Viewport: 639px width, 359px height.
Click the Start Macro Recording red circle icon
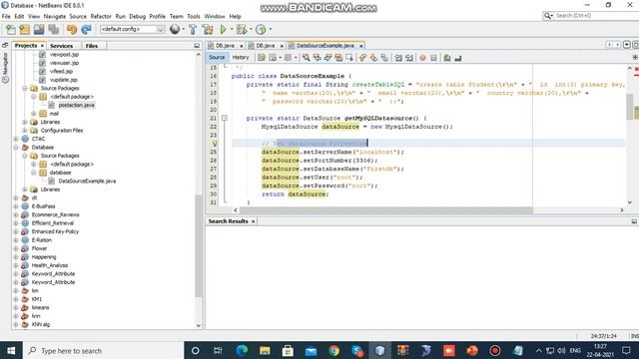click(x=422, y=58)
